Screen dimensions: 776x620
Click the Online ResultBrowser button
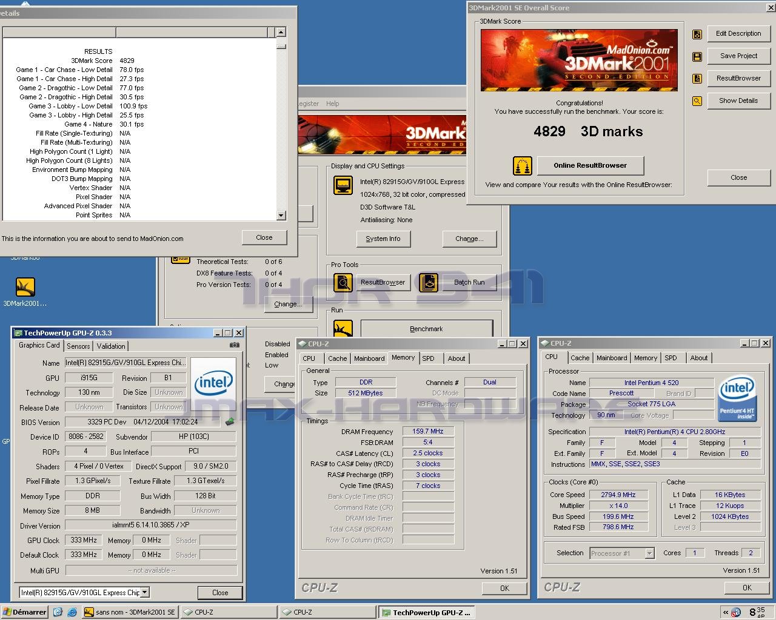(590, 165)
